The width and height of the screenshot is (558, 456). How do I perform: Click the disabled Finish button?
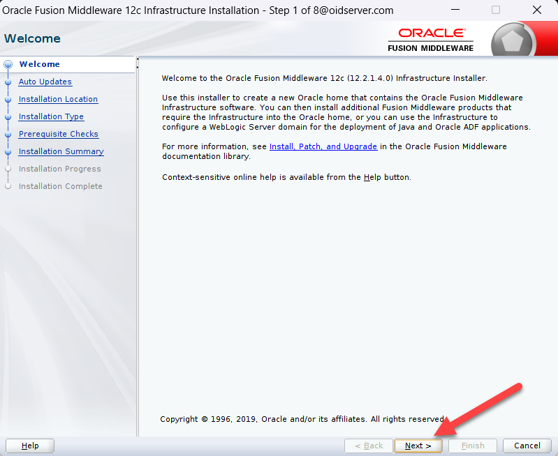point(472,446)
